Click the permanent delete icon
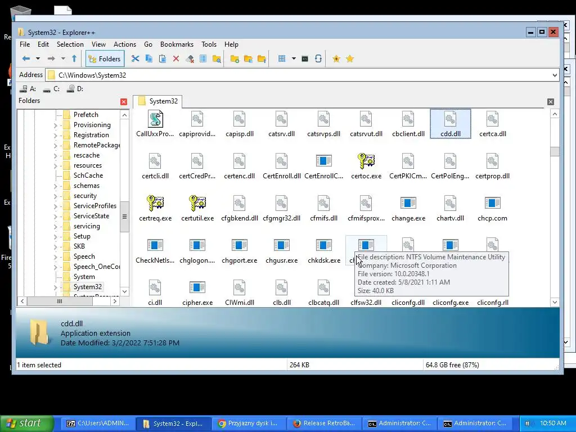The image size is (576, 432). pyautogui.click(x=190, y=58)
